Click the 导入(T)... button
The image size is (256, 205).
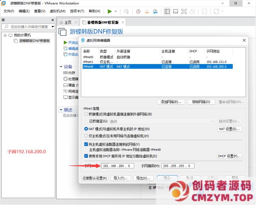tap(121, 178)
